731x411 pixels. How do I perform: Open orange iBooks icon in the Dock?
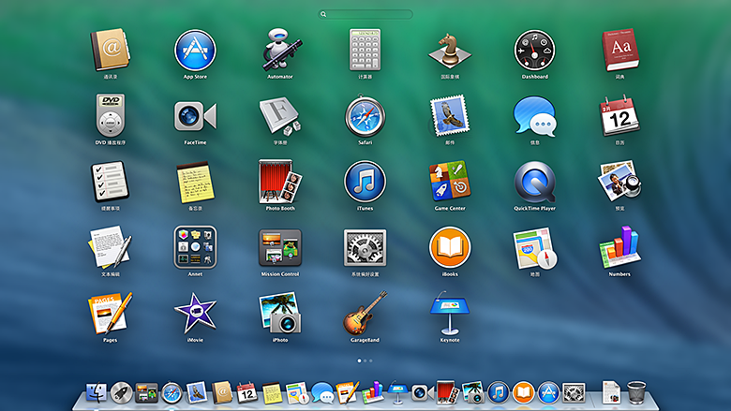pyautogui.click(x=524, y=393)
